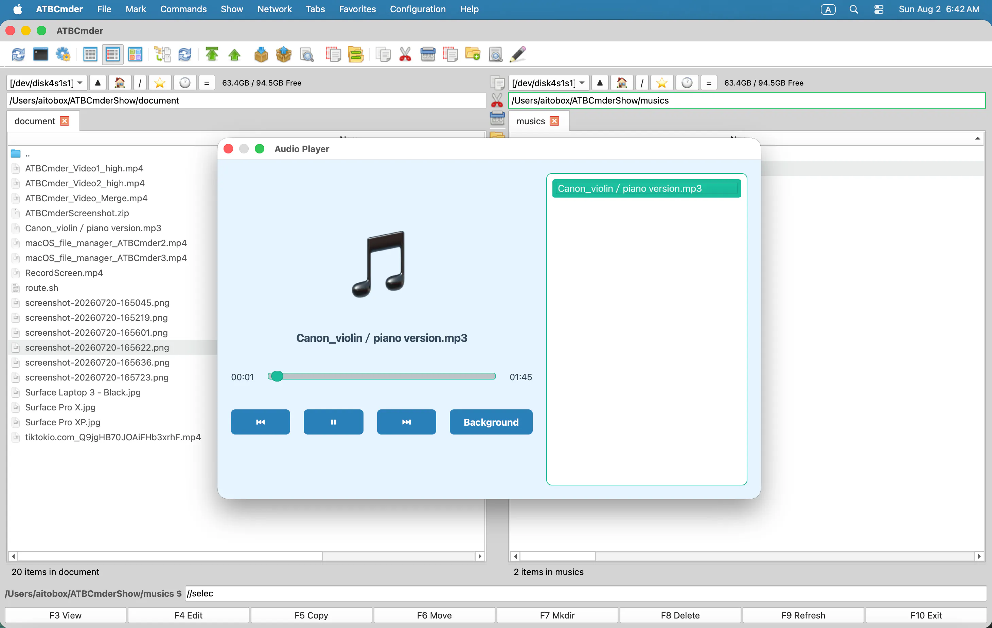Open the Configuration menu
Screen dimensions: 992x628
coord(418,9)
